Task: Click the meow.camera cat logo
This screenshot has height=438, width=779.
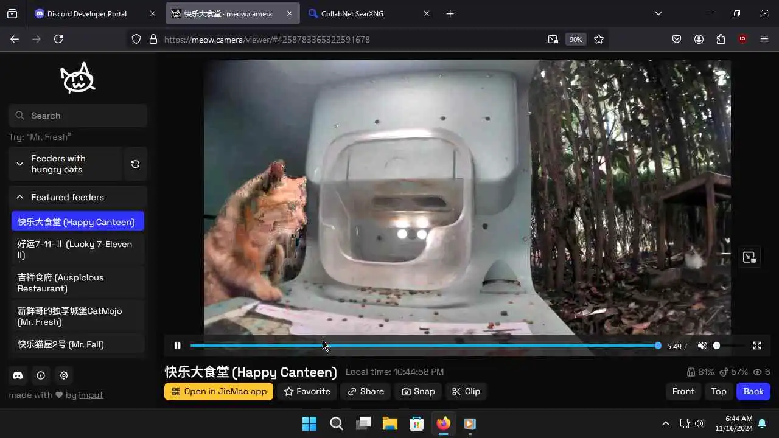Action: click(77, 78)
